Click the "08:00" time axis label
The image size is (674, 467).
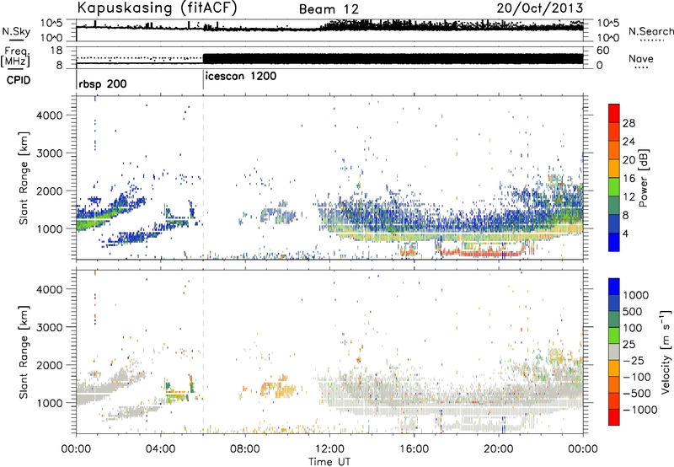tap(245, 449)
